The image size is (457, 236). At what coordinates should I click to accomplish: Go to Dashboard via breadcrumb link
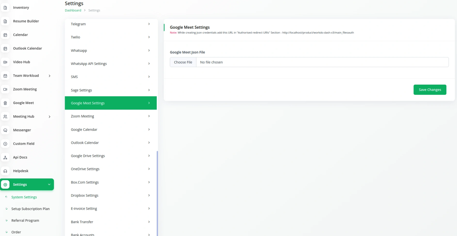73,10
